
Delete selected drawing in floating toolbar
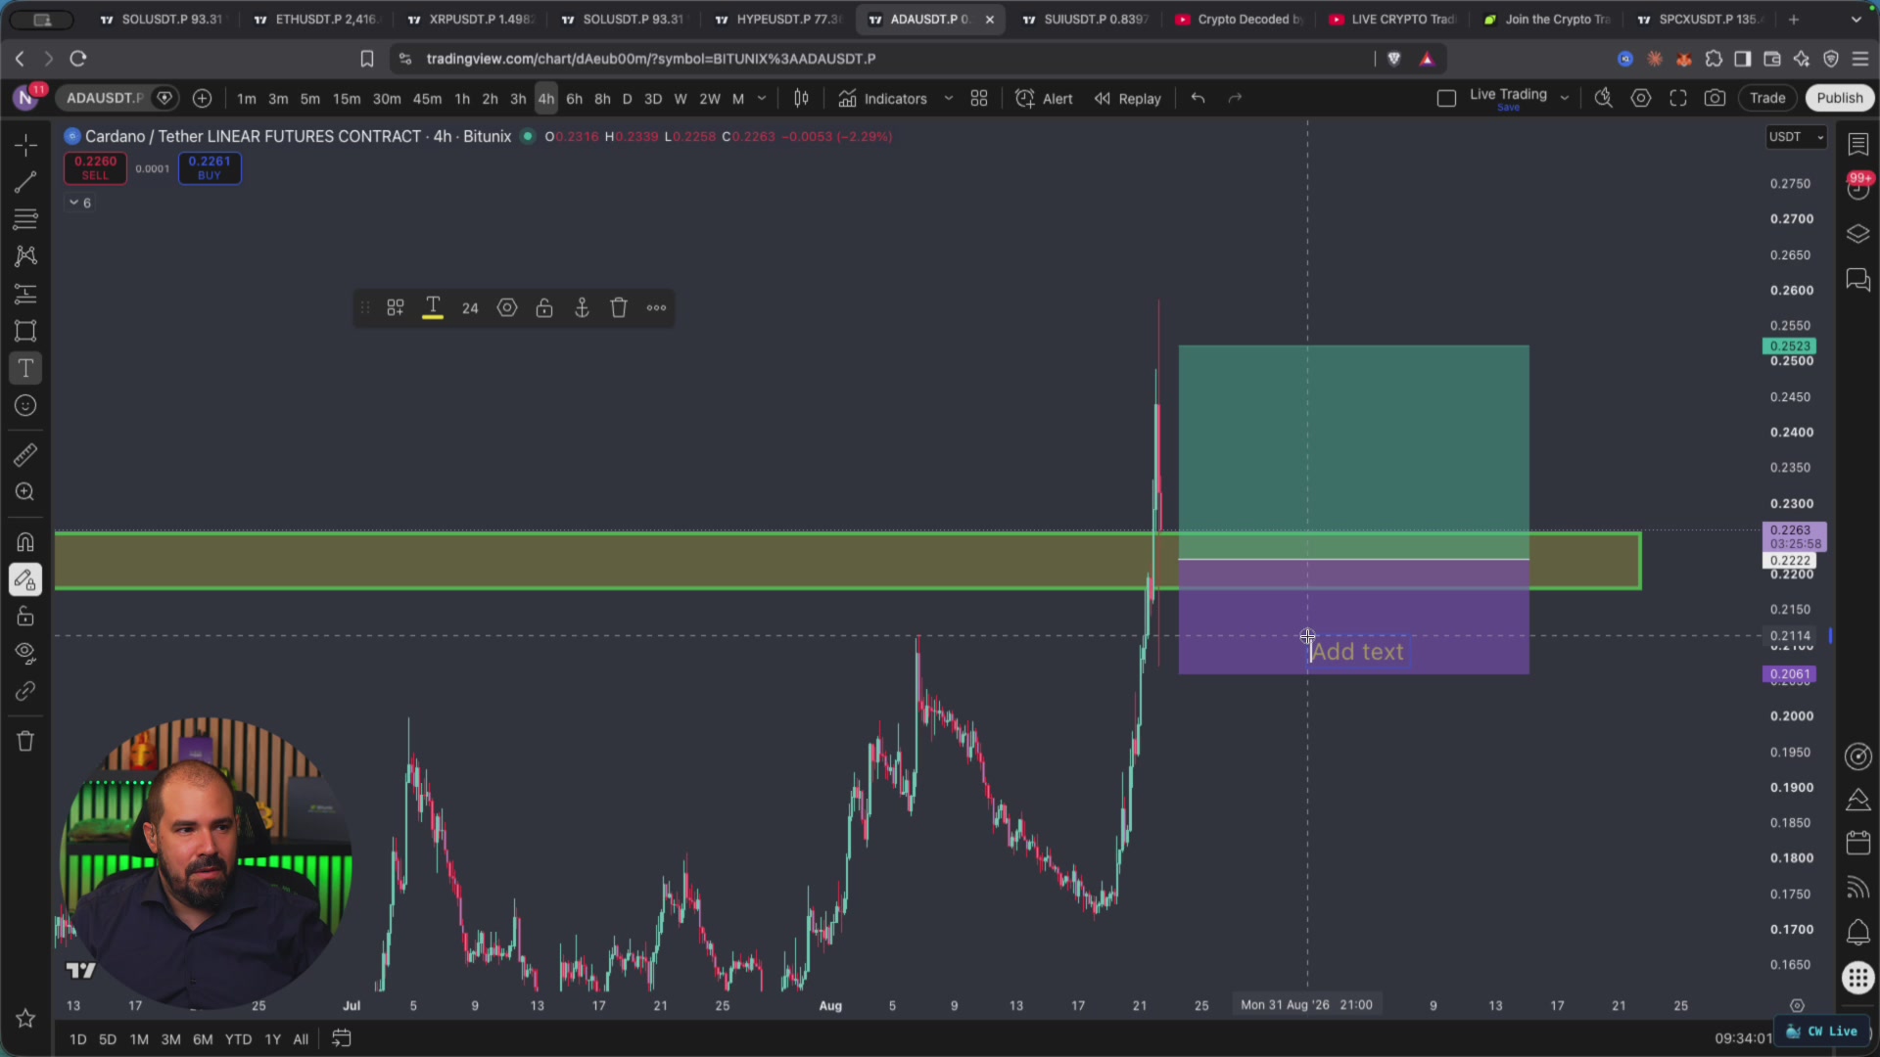(x=619, y=308)
